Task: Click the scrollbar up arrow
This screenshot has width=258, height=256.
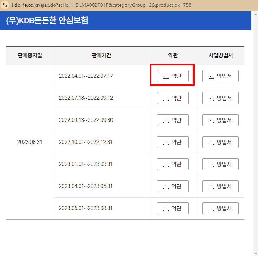Action: click(256, 14)
